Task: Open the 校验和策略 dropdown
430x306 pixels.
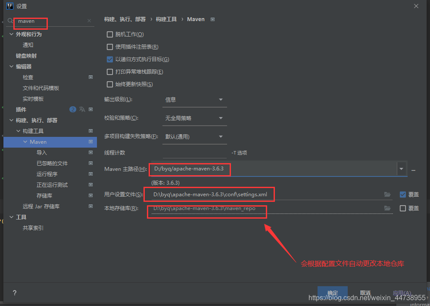Action: click(x=194, y=118)
